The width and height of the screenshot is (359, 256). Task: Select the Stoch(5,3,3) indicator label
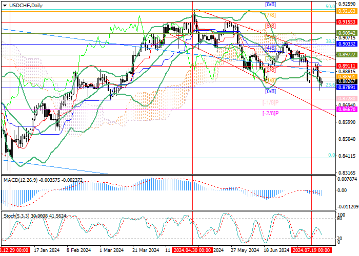(16, 216)
